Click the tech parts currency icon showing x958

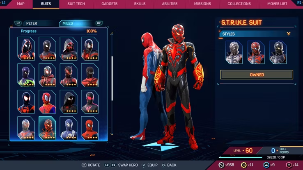(221, 165)
